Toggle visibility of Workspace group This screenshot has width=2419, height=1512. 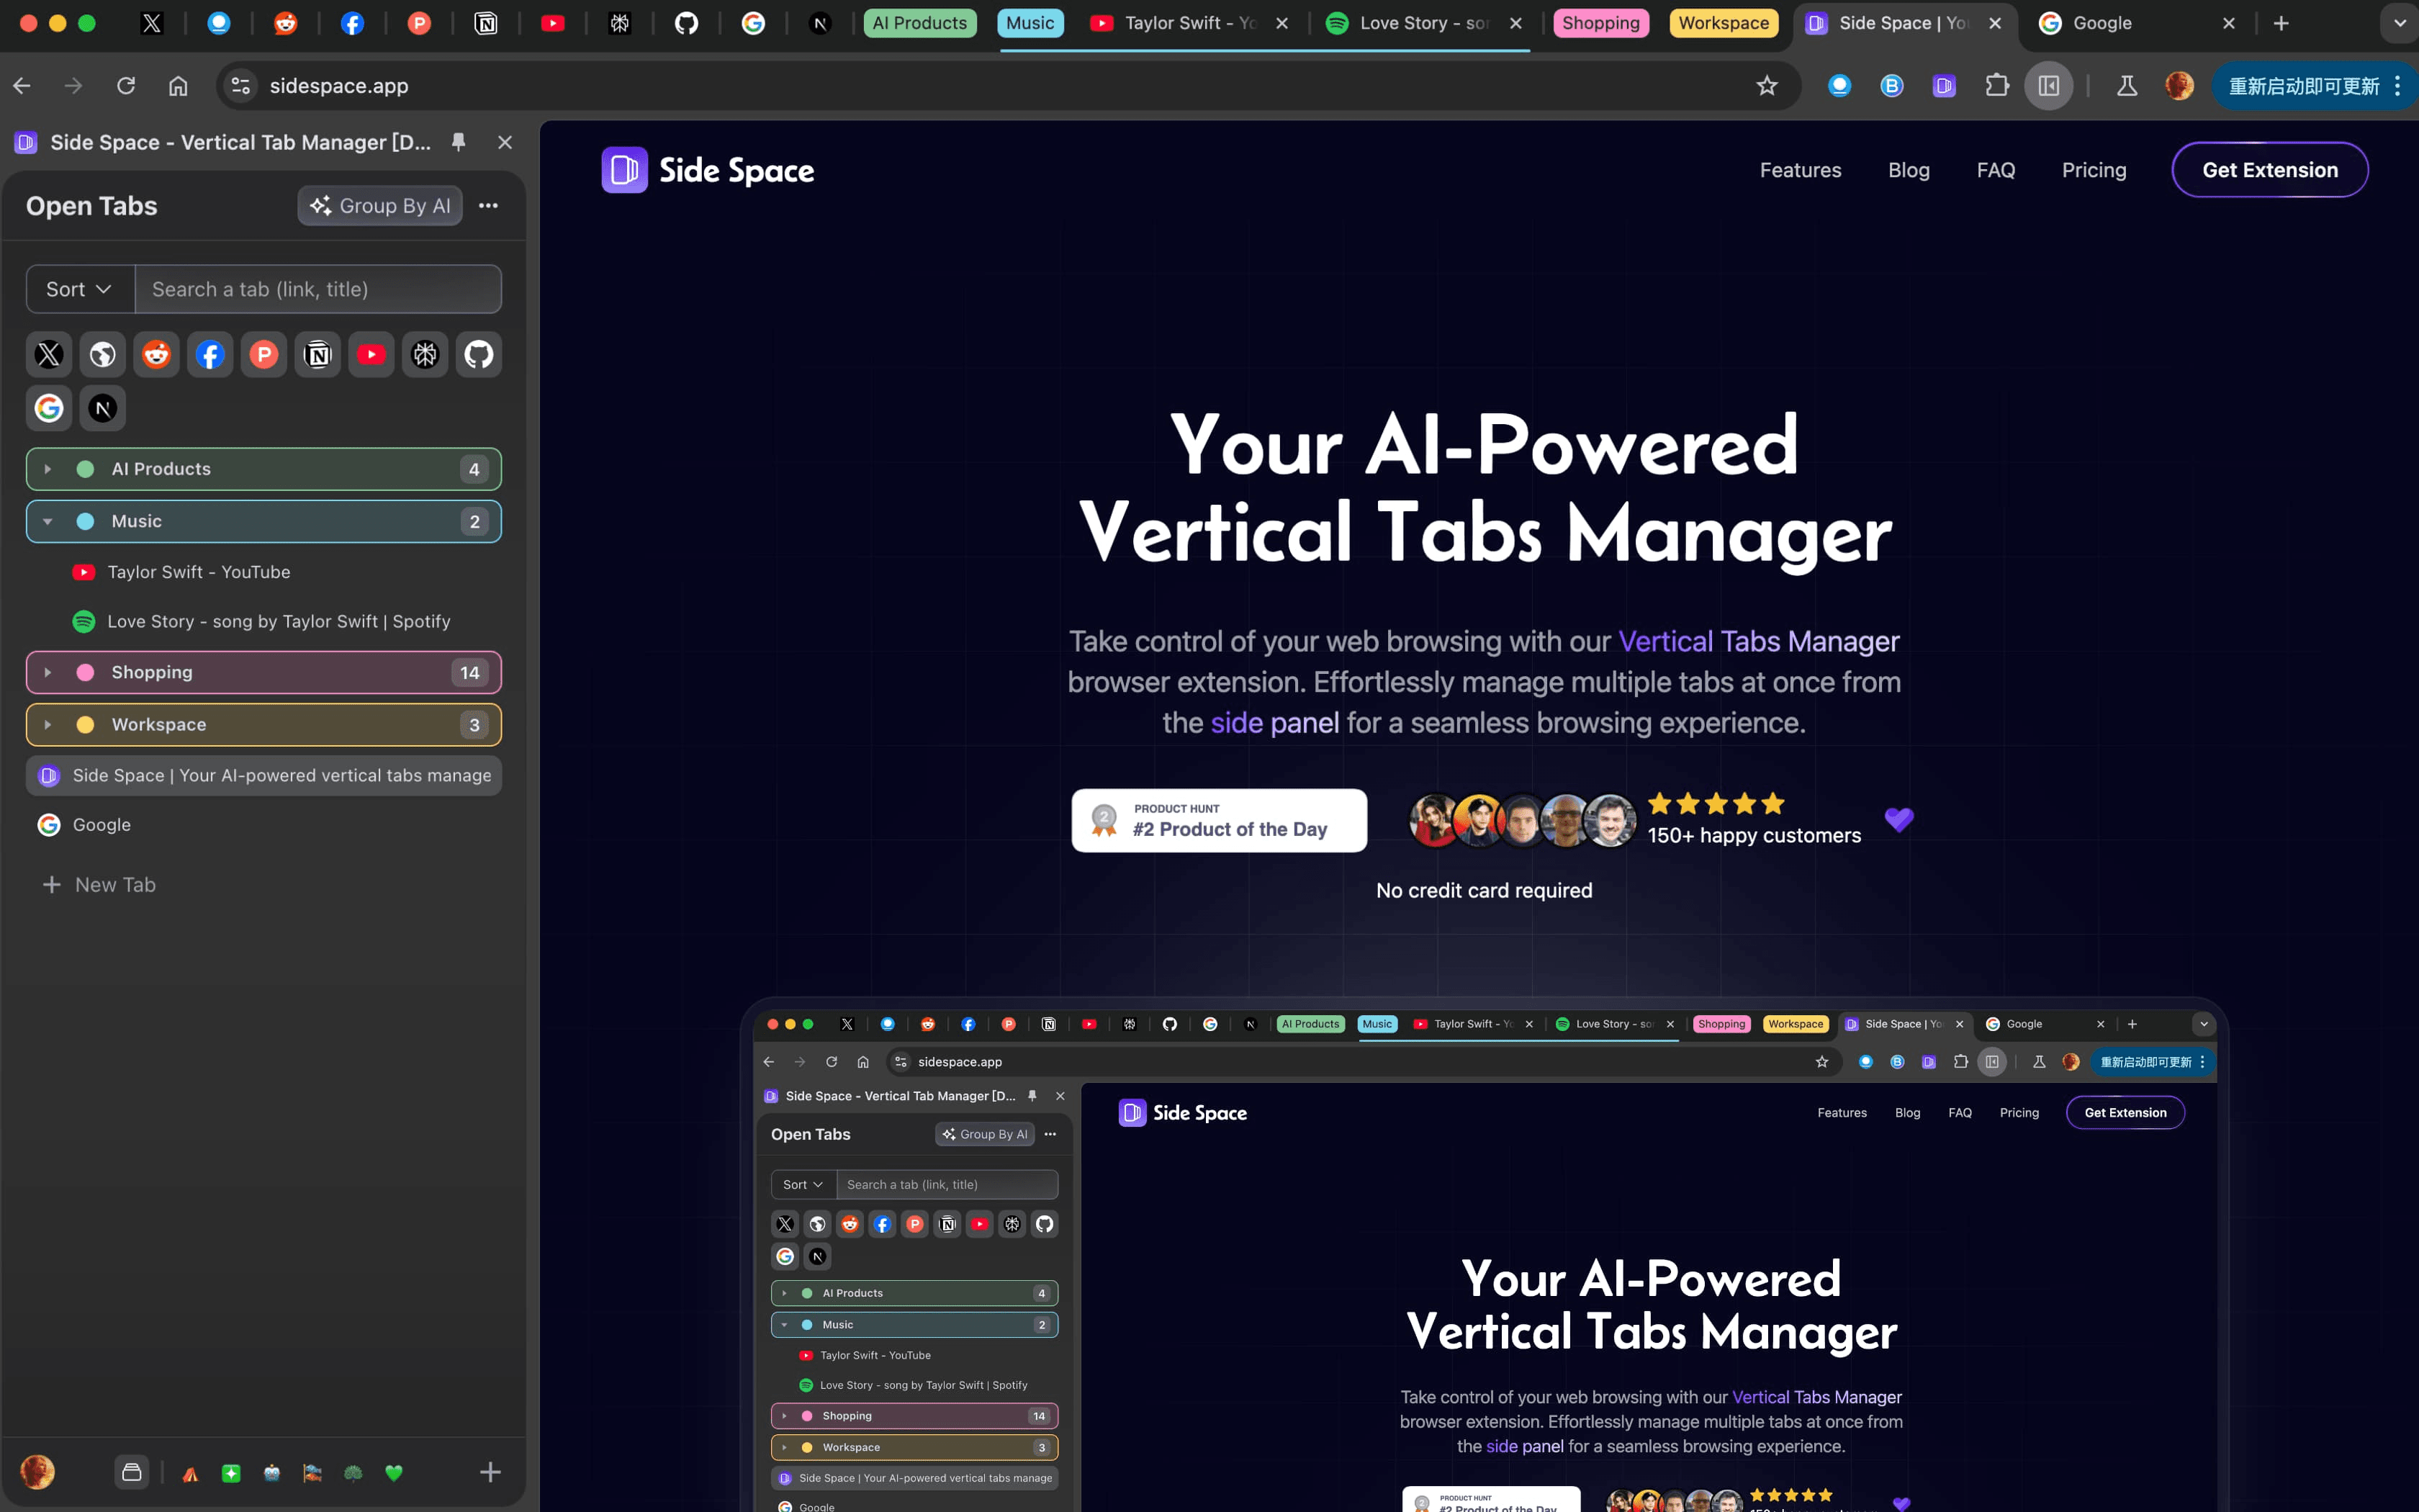click(x=45, y=723)
